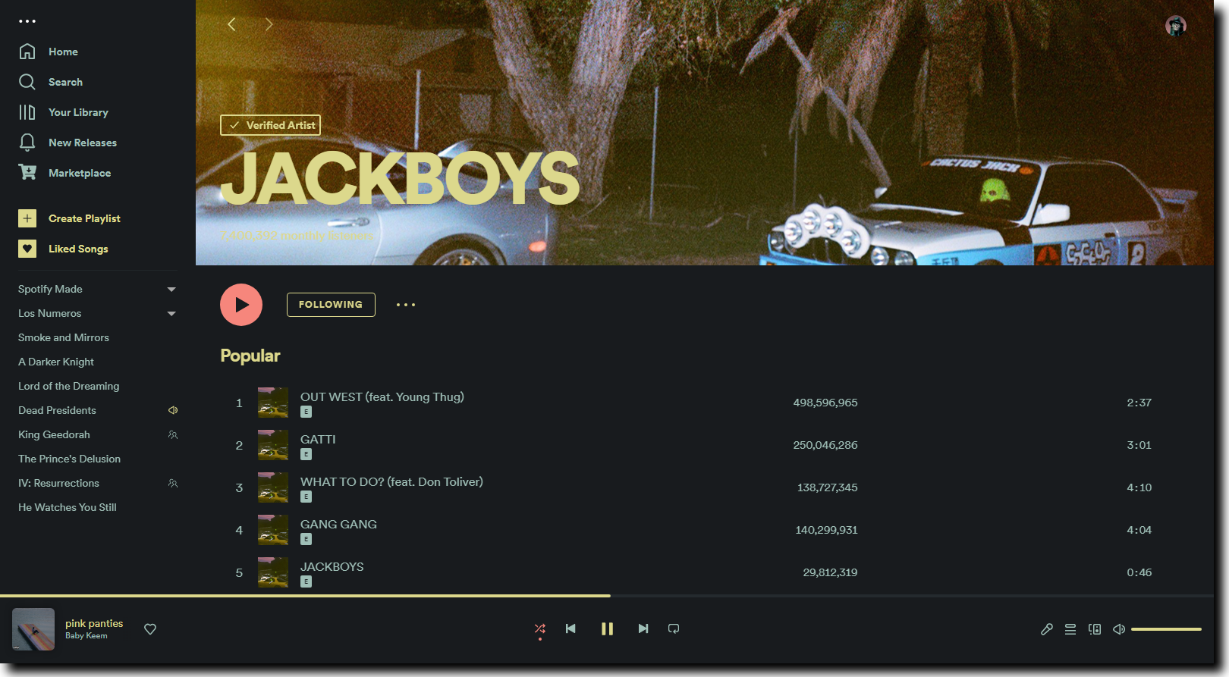Open the lyrics microphone icon
The width and height of the screenshot is (1229, 677).
[x=1046, y=629]
